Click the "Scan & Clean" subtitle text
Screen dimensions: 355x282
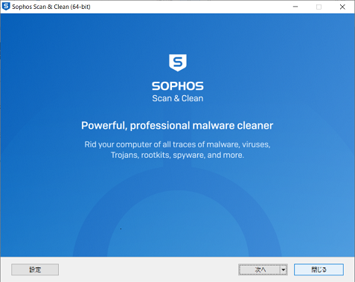pos(178,98)
